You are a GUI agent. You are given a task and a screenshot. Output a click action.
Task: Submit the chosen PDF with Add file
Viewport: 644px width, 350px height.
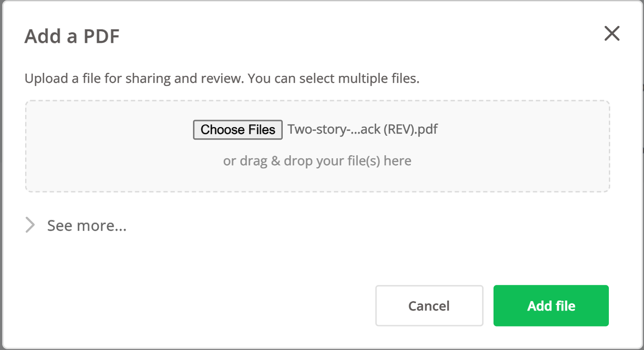click(551, 306)
